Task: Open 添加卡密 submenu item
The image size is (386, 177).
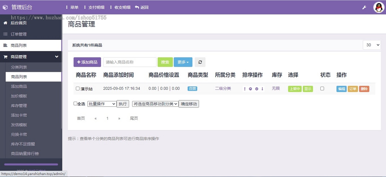Action: tap(19, 115)
